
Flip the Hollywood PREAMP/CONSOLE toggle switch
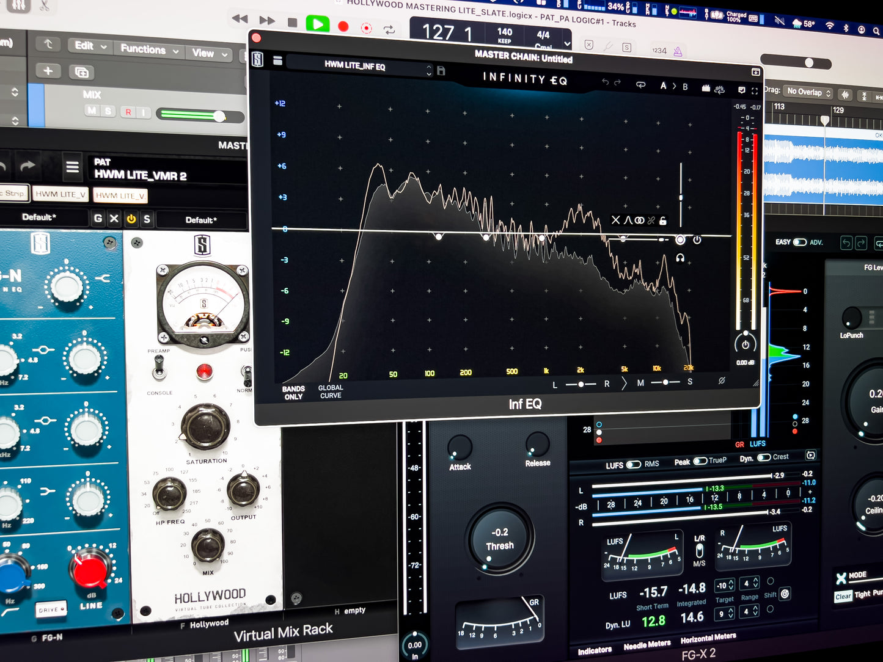[159, 366]
